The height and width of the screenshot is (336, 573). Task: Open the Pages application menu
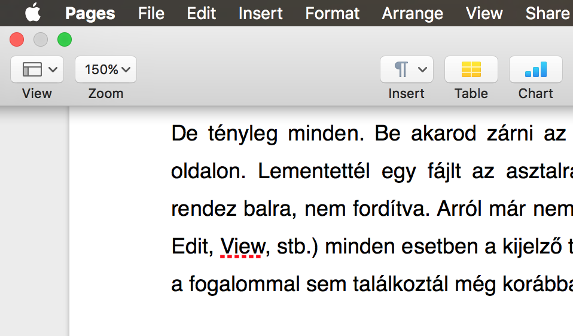(90, 13)
